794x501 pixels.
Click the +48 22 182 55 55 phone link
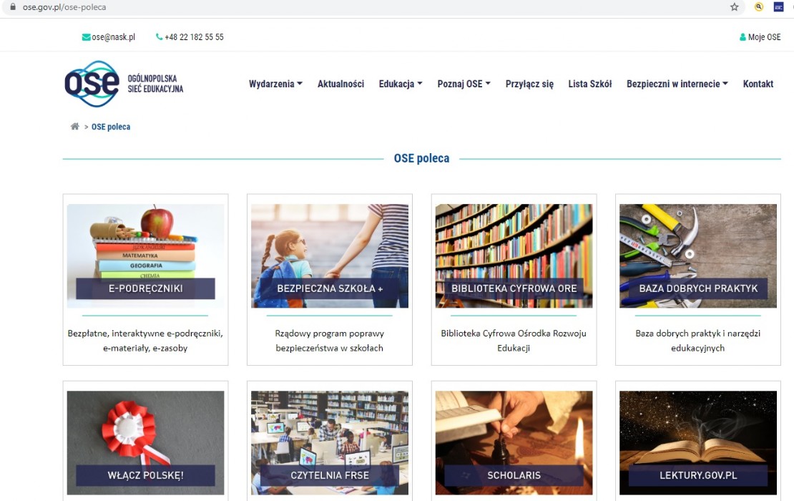tap(194, 37)
